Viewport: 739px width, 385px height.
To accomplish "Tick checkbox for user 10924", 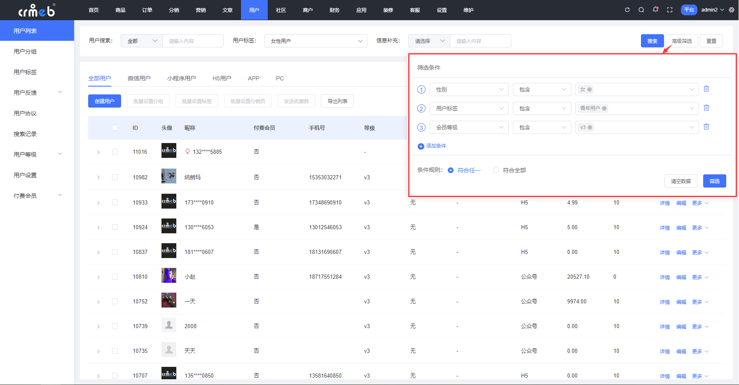I will pyautogui.click(x=115, y=227).
